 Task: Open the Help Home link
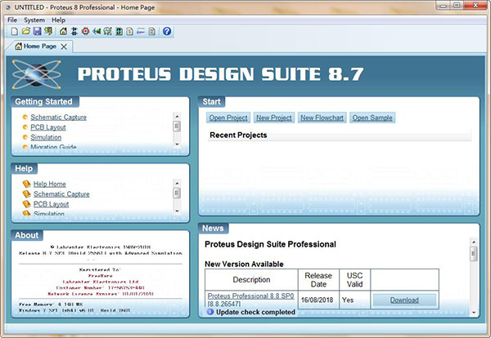click(x=50, y=184)
